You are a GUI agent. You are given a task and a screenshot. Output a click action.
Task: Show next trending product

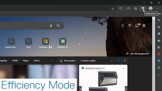pos(126,89)
